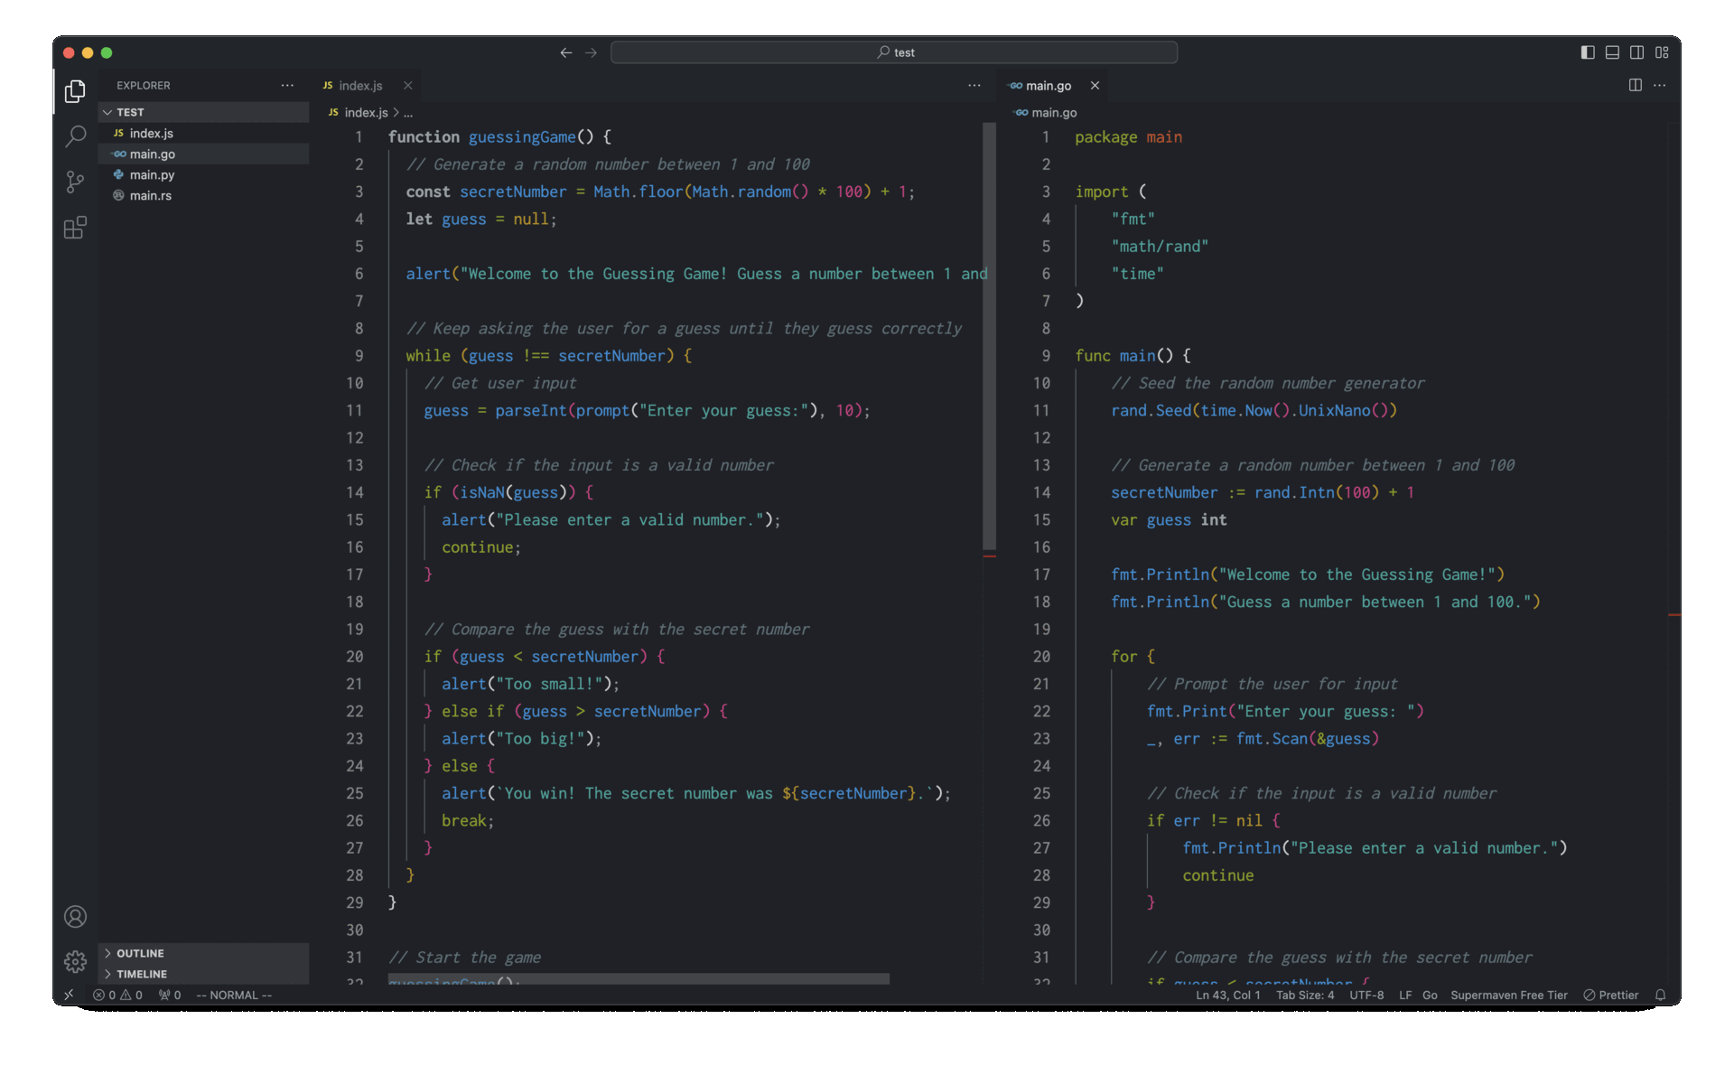Close the main.go tab

click(x=1095, y=86)
